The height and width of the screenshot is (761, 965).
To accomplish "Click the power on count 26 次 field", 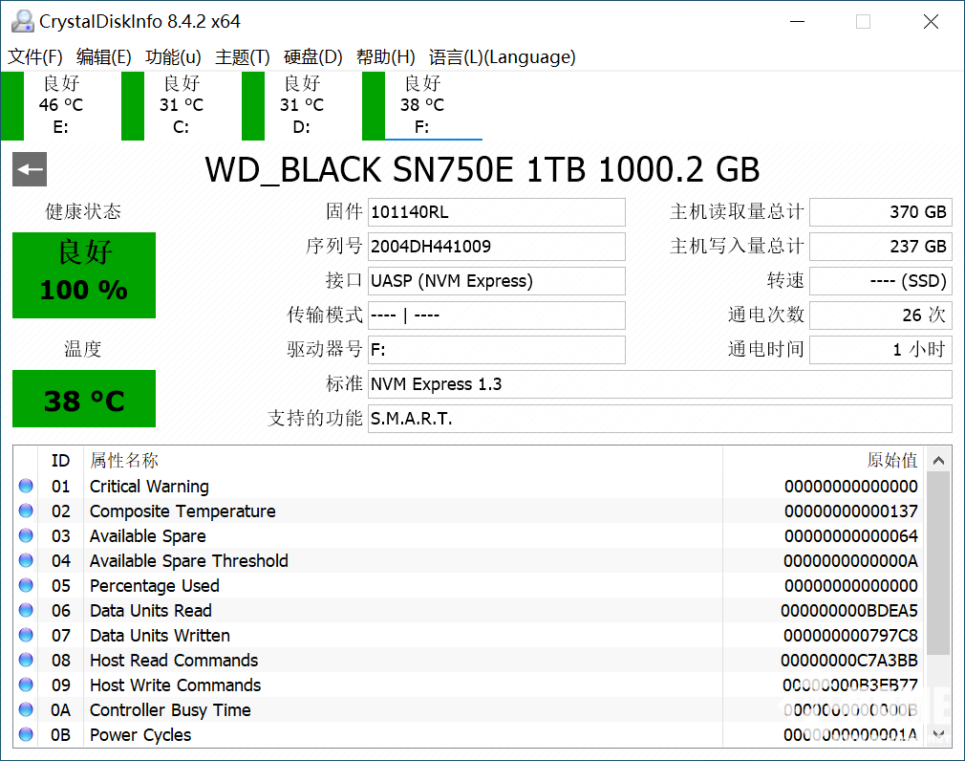I will [881, 315].
